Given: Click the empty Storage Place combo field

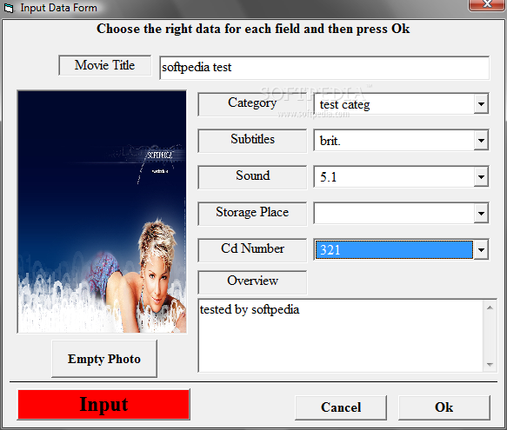Looking at the screenshot, I should pos(394,214).
